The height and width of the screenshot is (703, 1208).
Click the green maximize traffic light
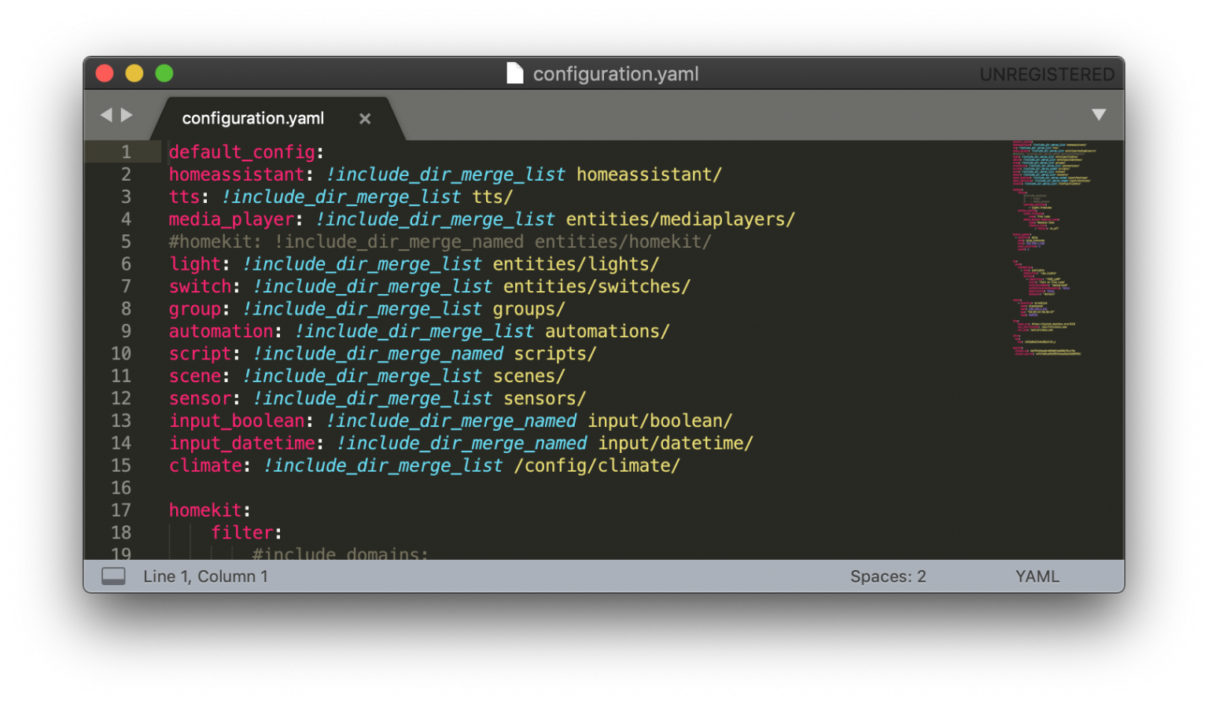coord(164,72)
